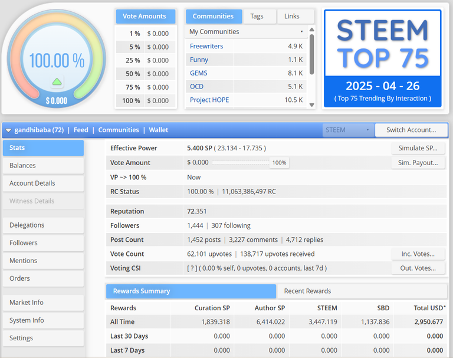Open the Communities link in account bar
453x358 pixels.
119,130
